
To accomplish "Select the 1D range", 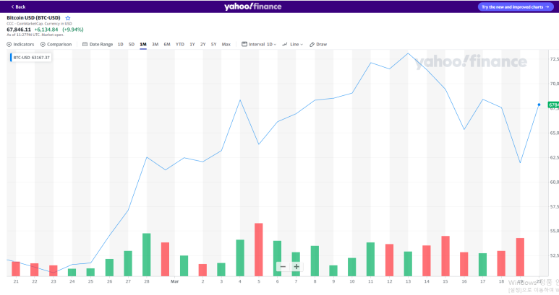I will (x=121, y=45).
